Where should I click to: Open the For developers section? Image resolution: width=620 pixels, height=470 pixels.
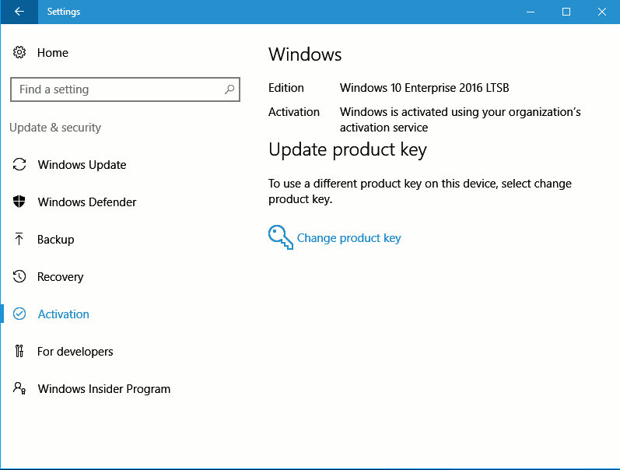[75, 351]
